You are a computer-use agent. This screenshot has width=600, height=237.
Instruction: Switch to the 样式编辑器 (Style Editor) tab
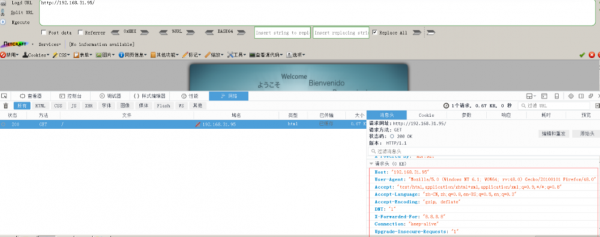[149, 96]
